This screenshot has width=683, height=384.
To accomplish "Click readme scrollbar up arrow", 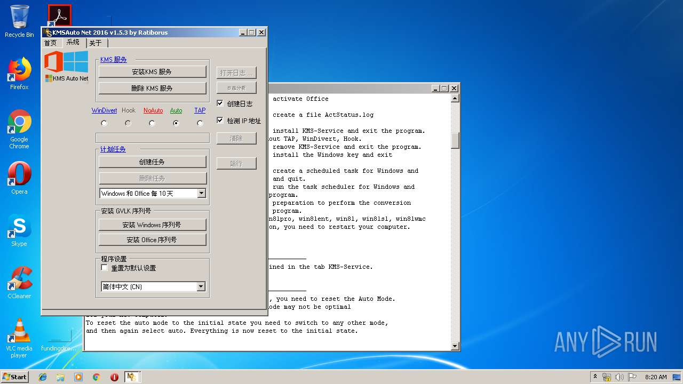I will [x=455, y=98].
